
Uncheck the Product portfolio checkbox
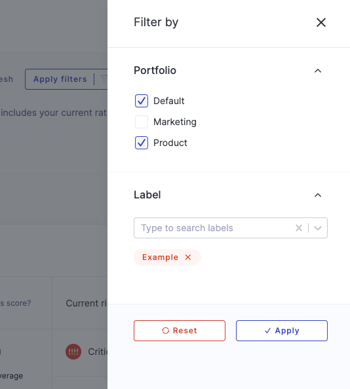tap(142, 143)
